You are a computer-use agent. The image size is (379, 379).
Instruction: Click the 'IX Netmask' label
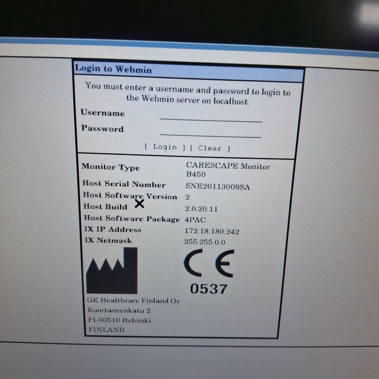108,240
